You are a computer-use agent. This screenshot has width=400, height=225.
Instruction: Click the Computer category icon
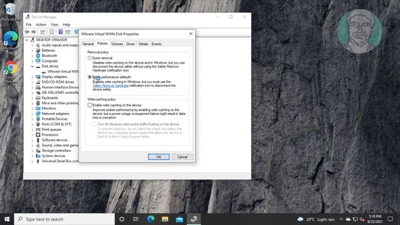tap(38, 61)
